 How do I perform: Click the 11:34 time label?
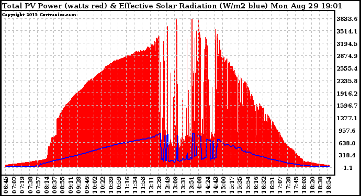(x=134, y=185)
